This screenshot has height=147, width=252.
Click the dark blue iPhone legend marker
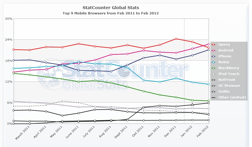213,56
